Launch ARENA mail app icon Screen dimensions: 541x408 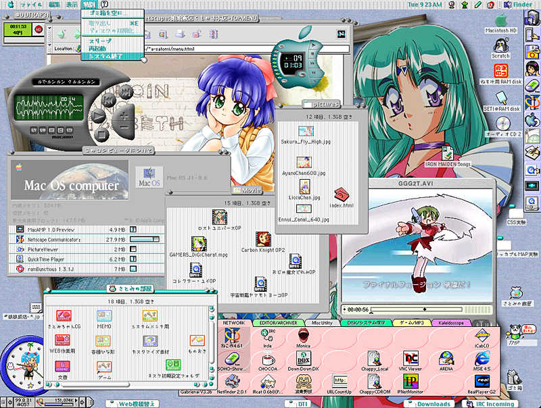pyautogui.click(x=446, y=359)
